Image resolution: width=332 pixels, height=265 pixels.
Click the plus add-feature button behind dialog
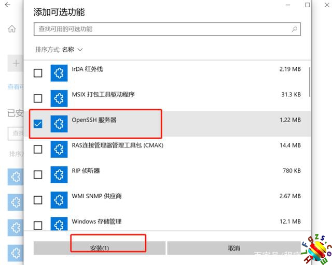pyautogui.click(x=16, y=63)
